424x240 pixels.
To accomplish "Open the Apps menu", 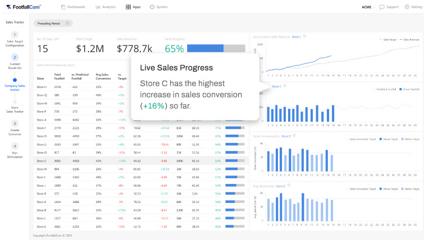I will click(x=133, y=7).
